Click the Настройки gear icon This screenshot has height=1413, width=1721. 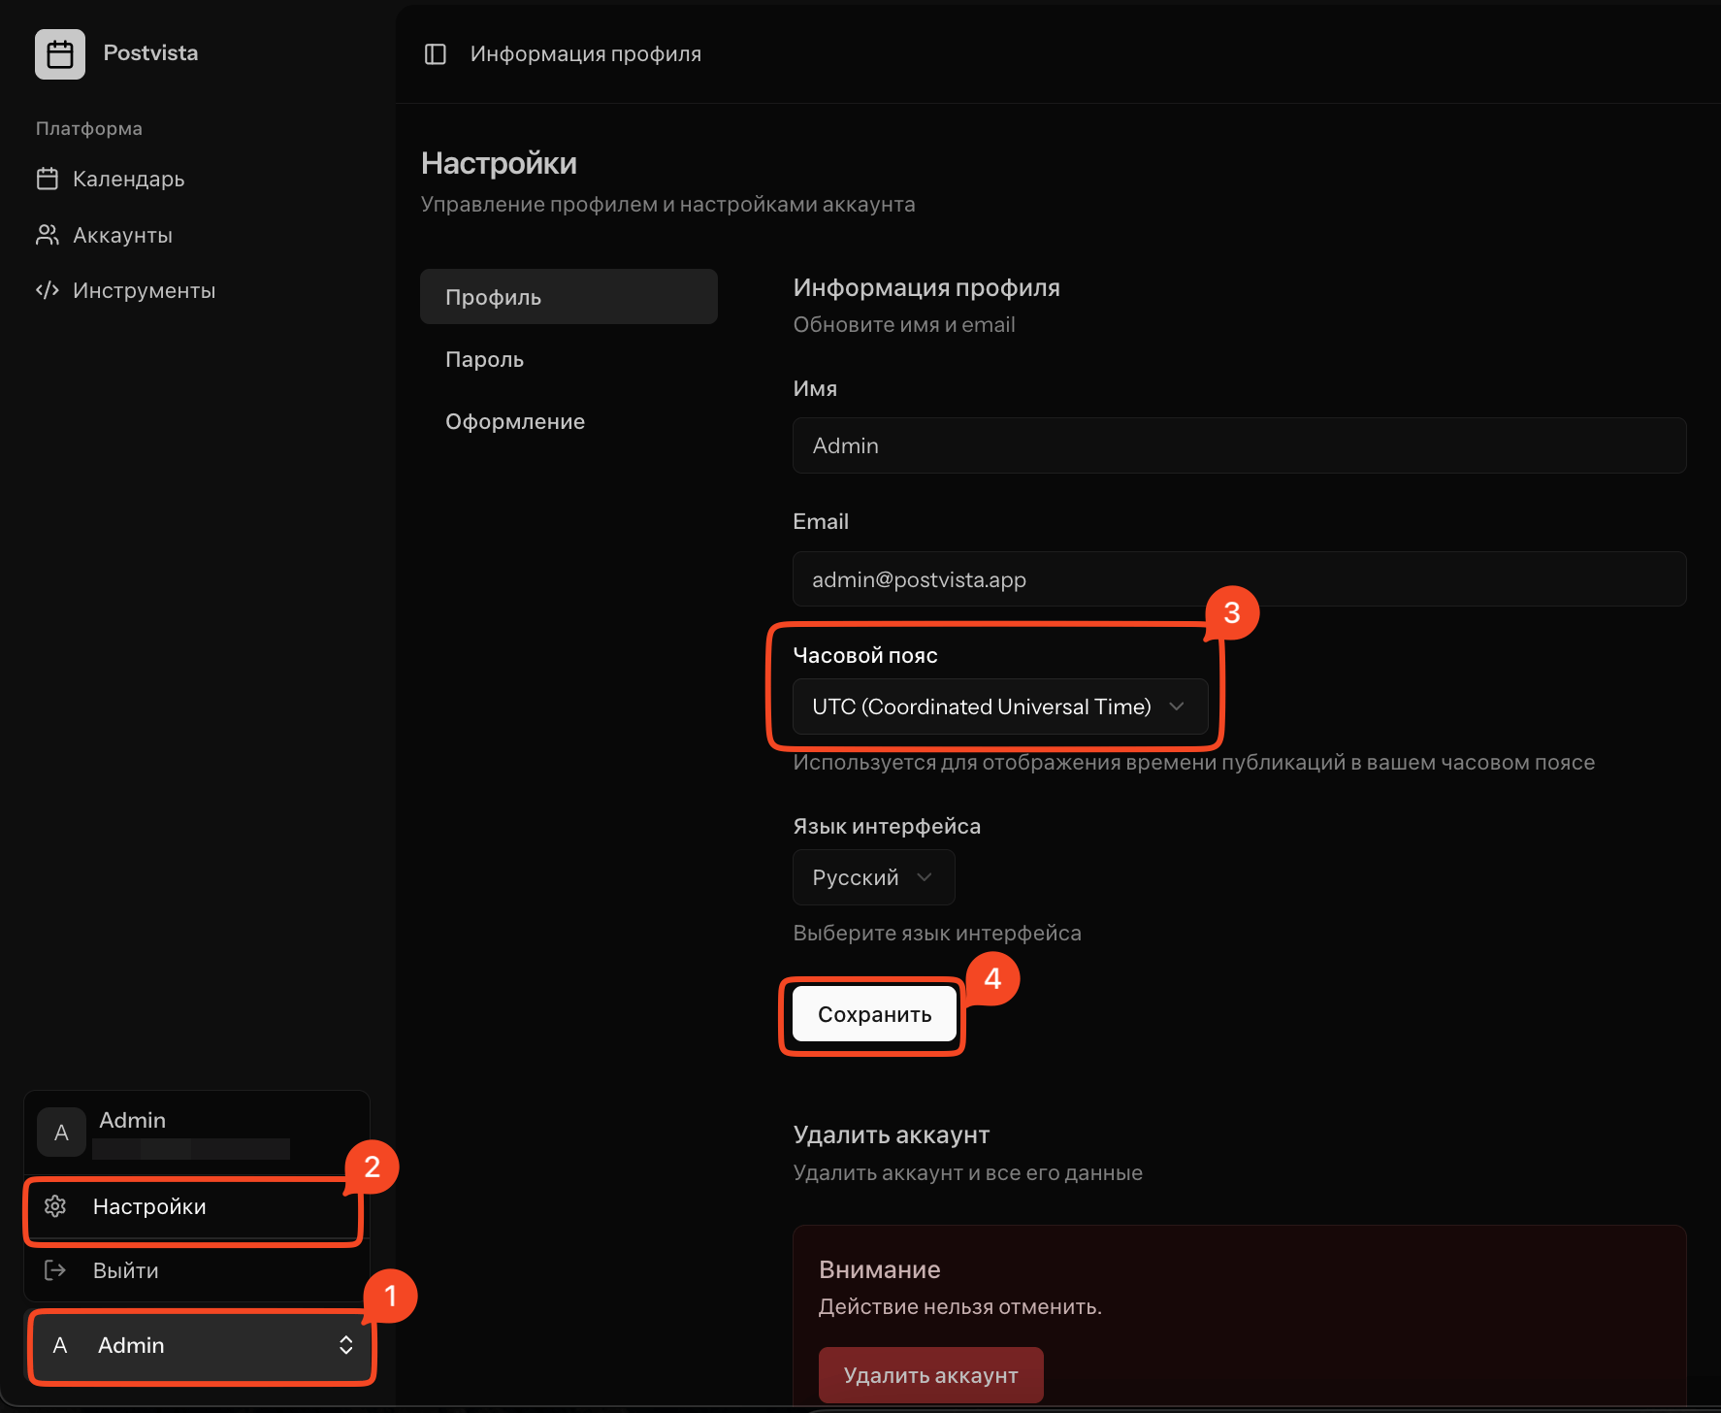[x=55, y=1206]
